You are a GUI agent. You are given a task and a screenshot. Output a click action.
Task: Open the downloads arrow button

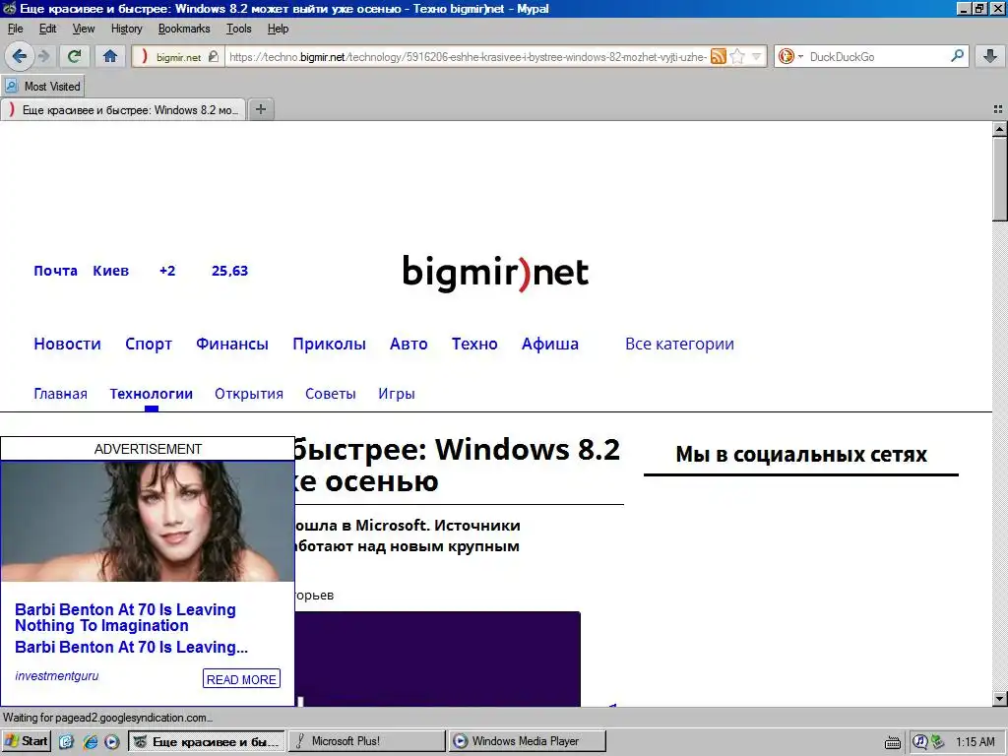coord(989,56)
